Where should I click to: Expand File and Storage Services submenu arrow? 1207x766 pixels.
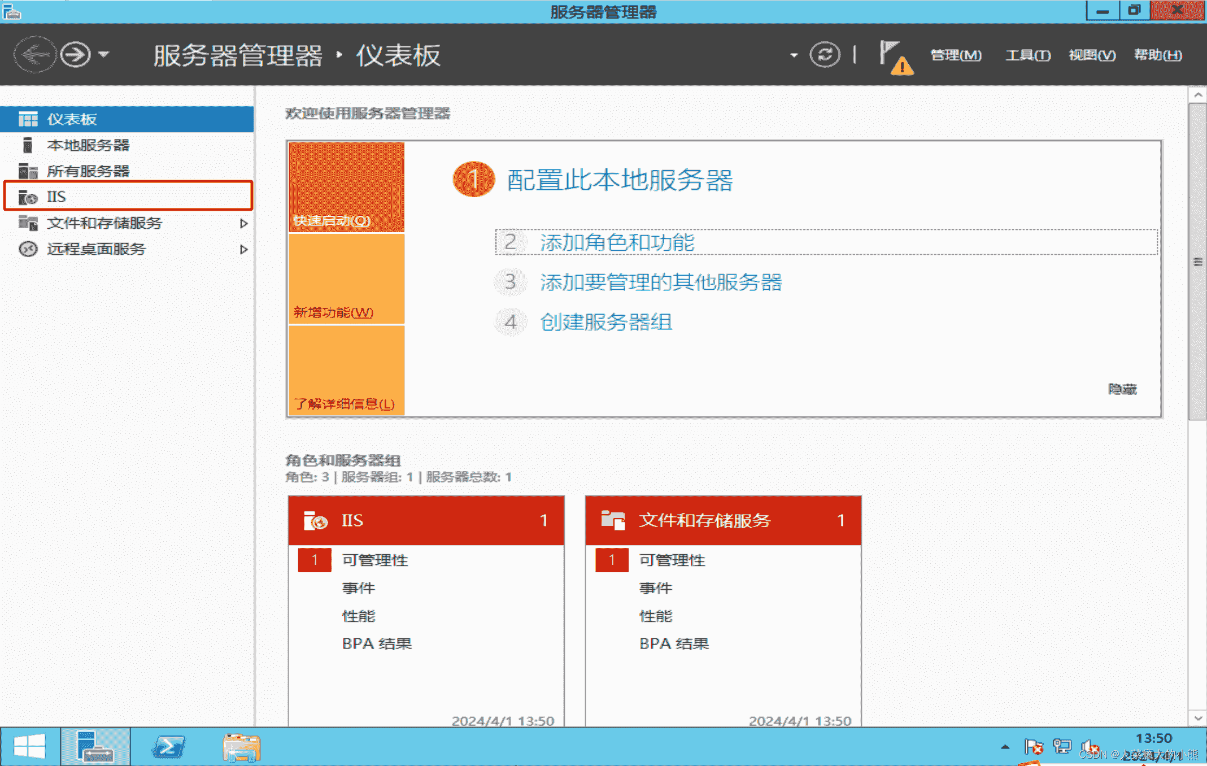[x=243, y=223]
